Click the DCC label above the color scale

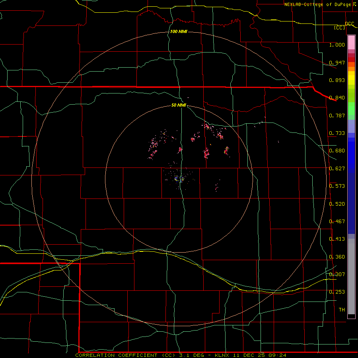(349, 23)
